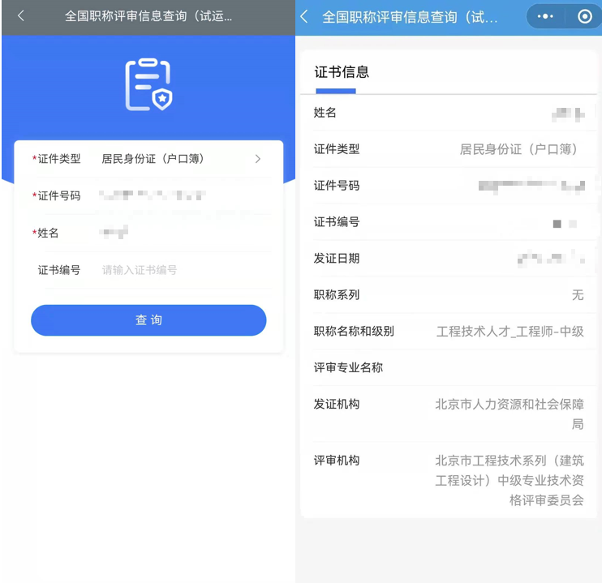Click the clipboard shield logo icon
The height and width of the screenshot is (583, 602).
[x=148, y=84]
